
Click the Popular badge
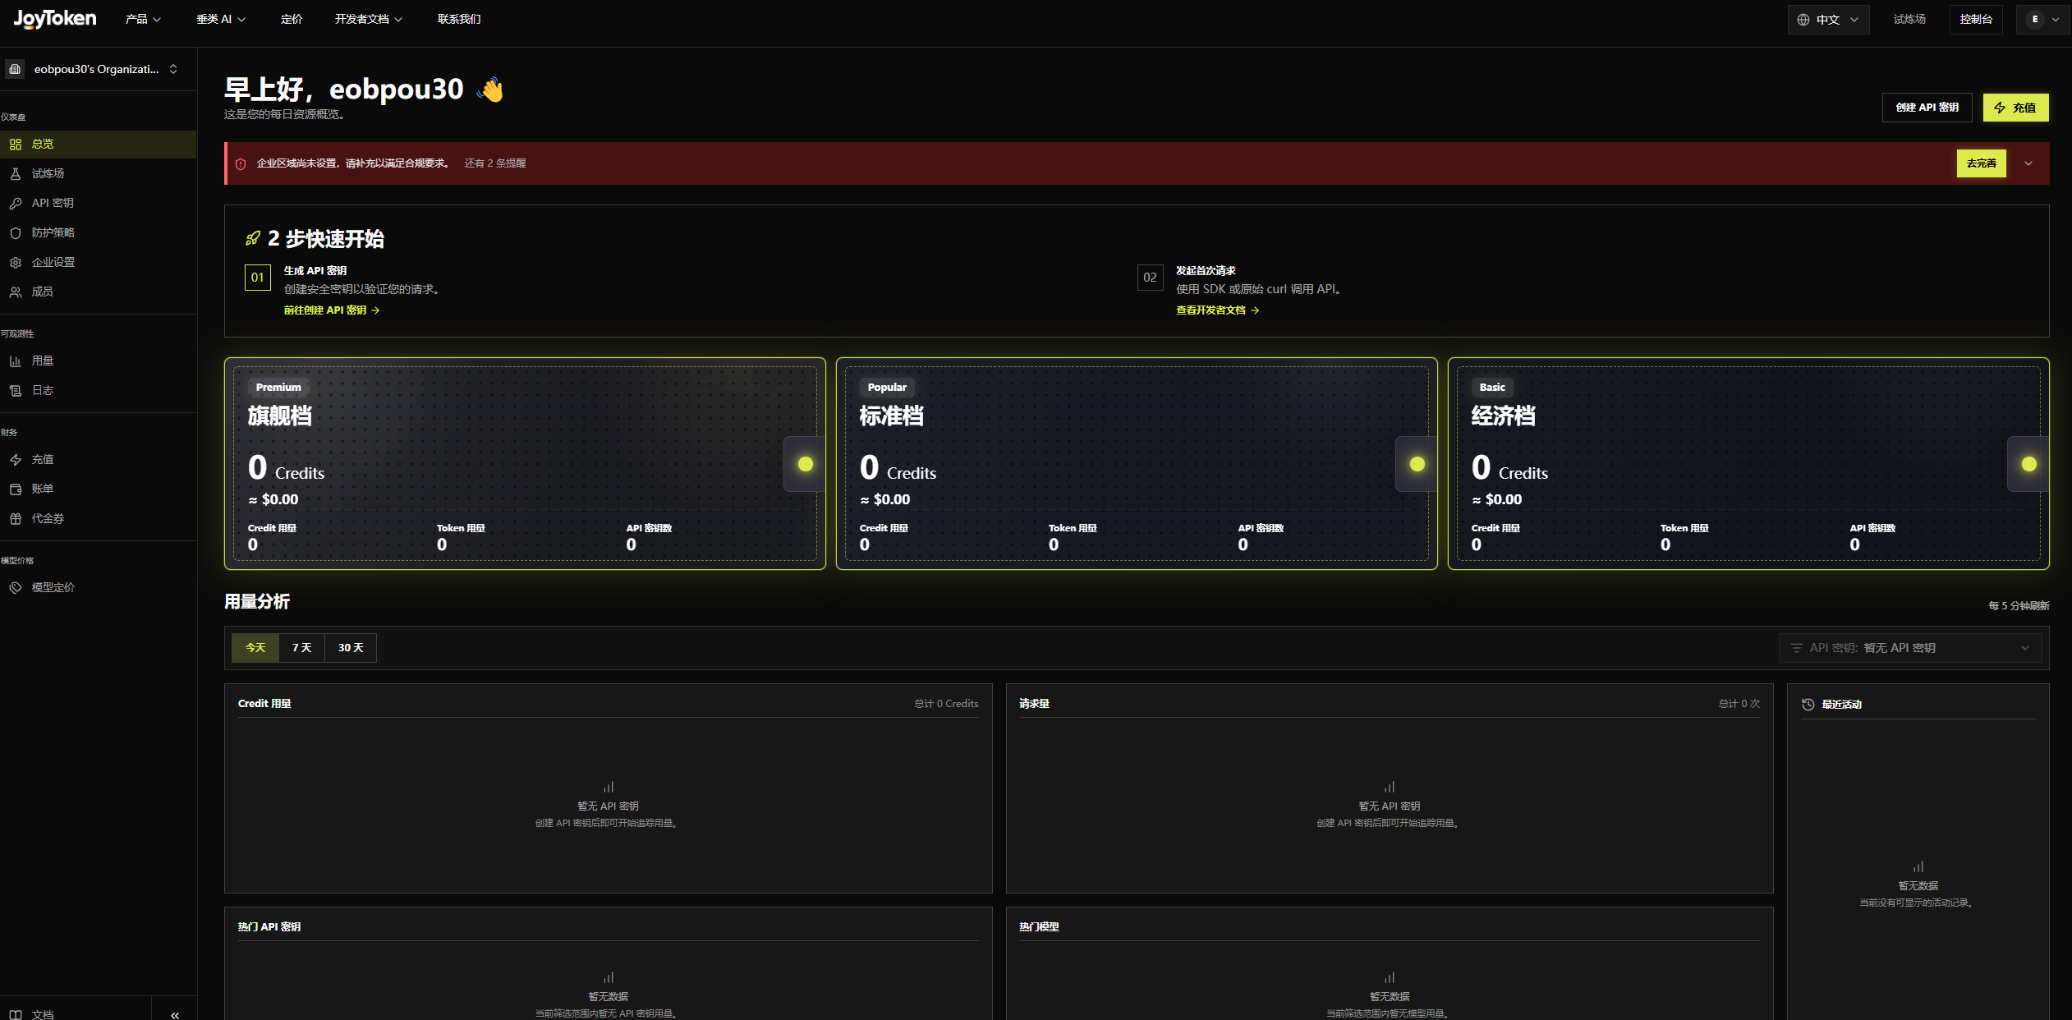pyautogui.click(x=887, y=388)
